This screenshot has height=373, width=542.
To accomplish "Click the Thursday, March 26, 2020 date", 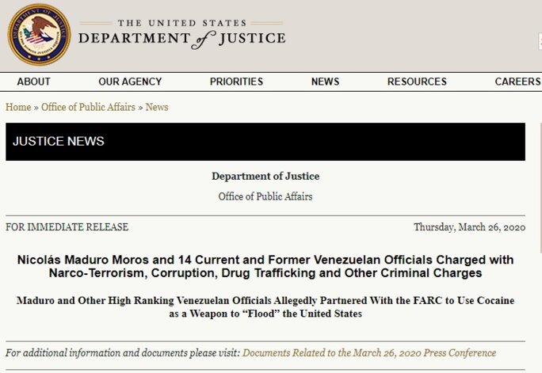I will tap(469, 227).
